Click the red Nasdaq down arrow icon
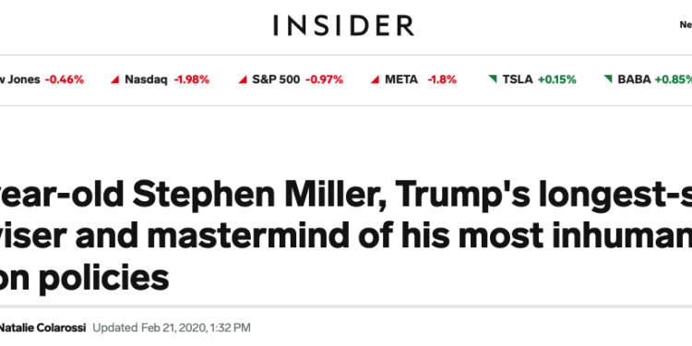The image size is (692, 346). [114, 79]
